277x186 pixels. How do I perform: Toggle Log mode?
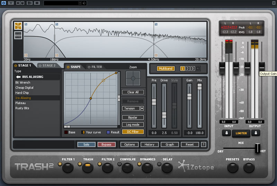point(133,125)
